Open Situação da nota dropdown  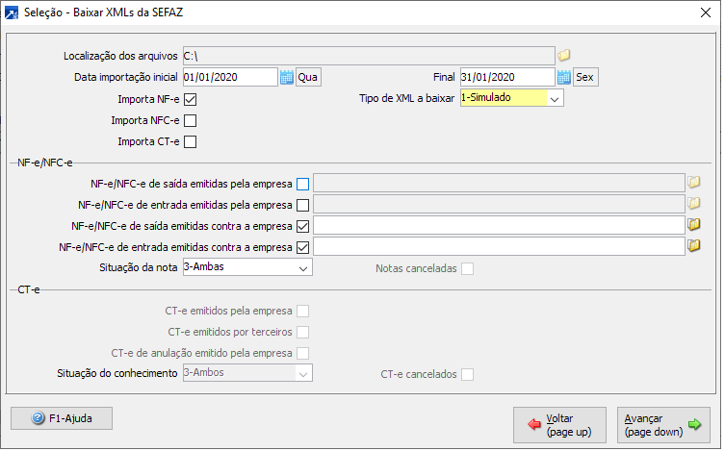[303, 267]
